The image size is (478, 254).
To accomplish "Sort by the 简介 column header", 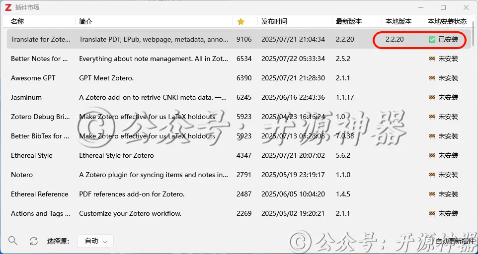I will [x=85, y=22].
